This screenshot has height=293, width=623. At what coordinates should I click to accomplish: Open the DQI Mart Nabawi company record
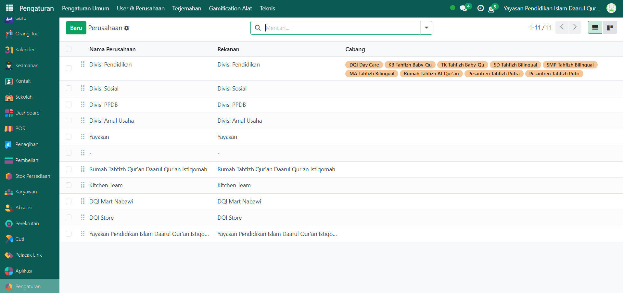point(111,201)
